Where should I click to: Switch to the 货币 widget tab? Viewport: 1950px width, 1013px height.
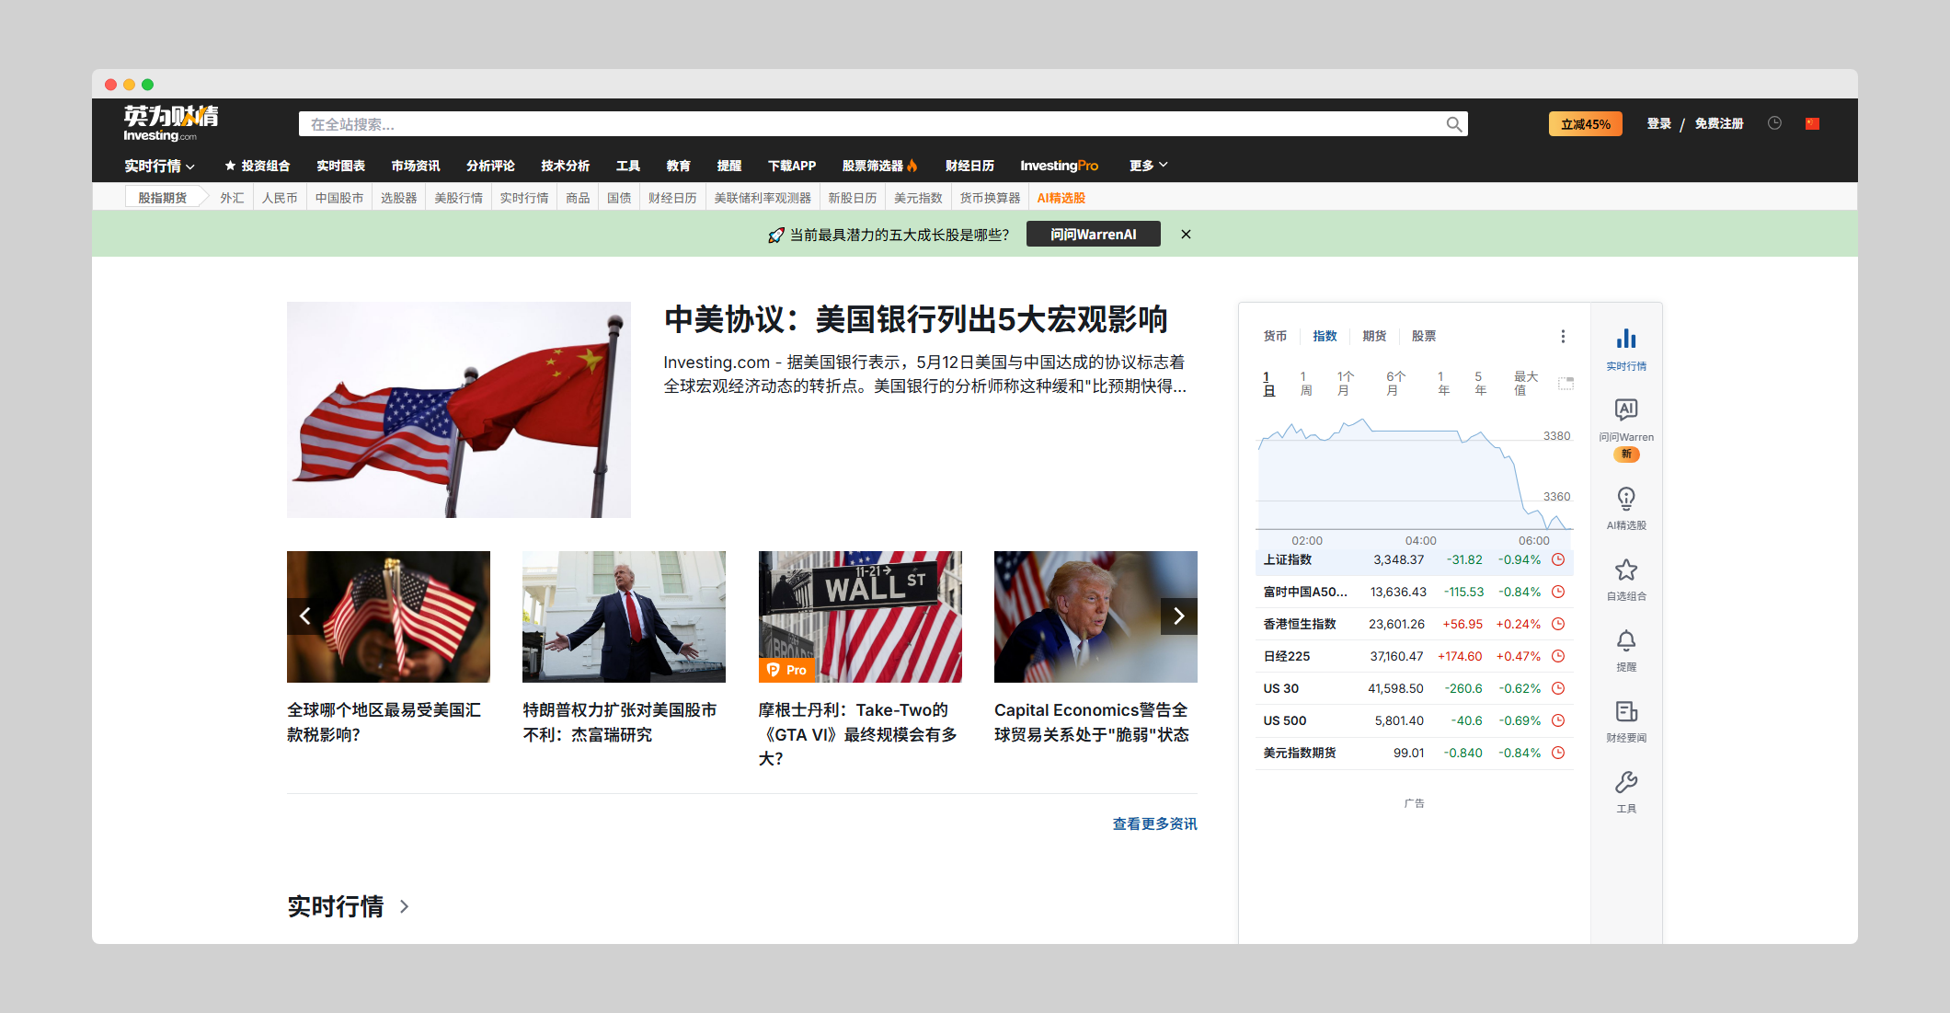[x=1275, y=337]
